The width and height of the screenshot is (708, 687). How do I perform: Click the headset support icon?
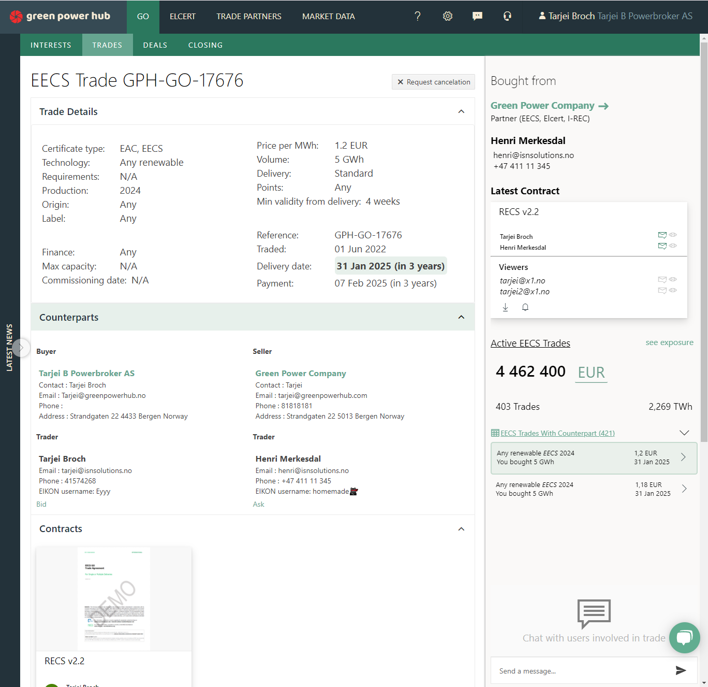point(507,17)
